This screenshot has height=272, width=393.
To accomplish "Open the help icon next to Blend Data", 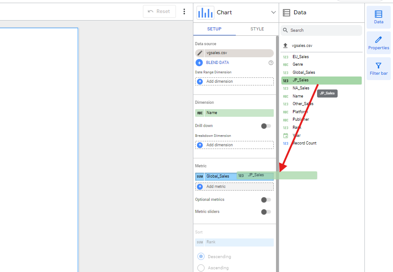I will [271, 63].
